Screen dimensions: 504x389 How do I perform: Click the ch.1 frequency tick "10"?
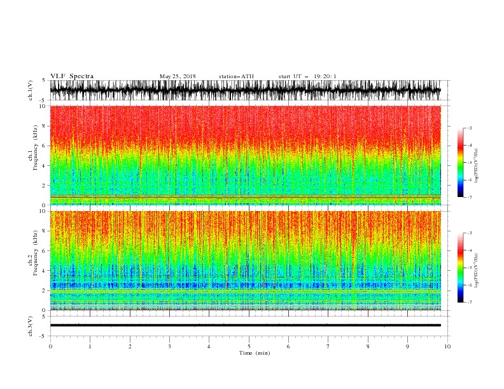pyautogui.click(x=43, y=106)
